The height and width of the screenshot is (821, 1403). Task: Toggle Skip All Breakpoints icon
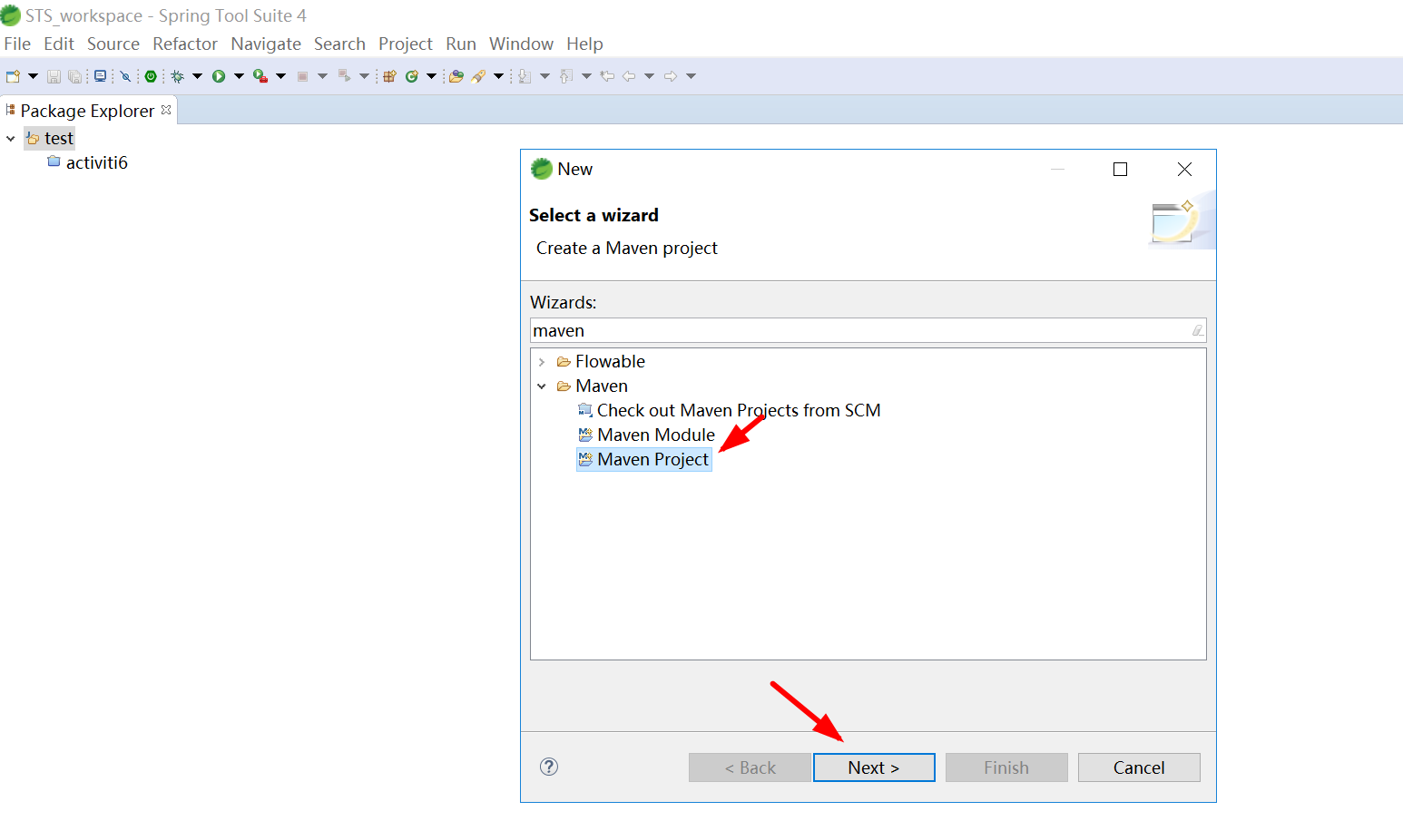125,76
